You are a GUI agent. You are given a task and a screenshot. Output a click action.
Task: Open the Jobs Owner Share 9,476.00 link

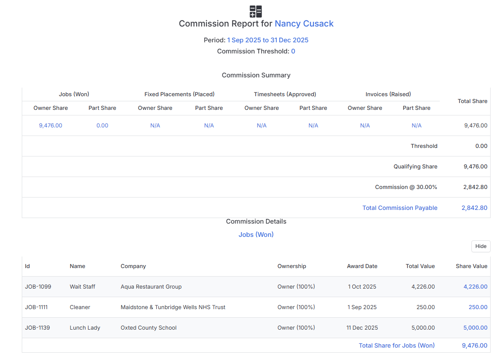tap(51, 126)
